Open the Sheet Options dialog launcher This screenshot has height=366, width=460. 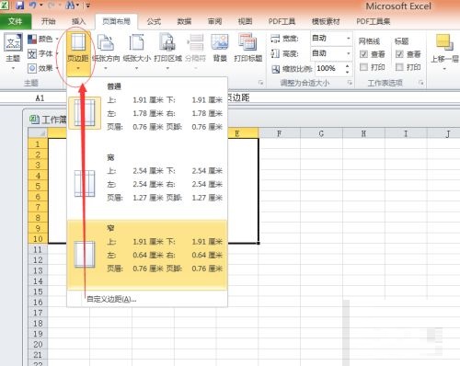point(421,83)
